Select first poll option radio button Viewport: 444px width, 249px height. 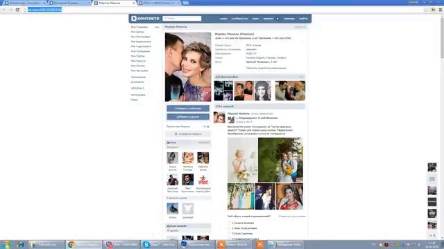click(229, 223)
